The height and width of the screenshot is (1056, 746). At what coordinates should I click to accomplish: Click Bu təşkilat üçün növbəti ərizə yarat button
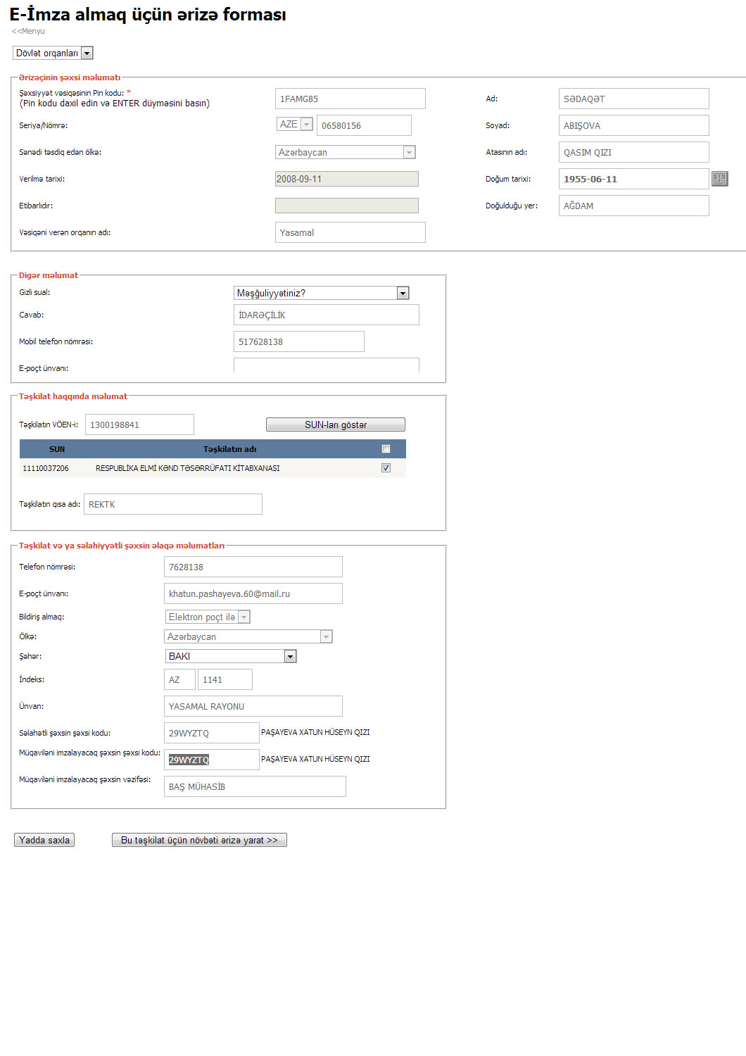(199, 840)
